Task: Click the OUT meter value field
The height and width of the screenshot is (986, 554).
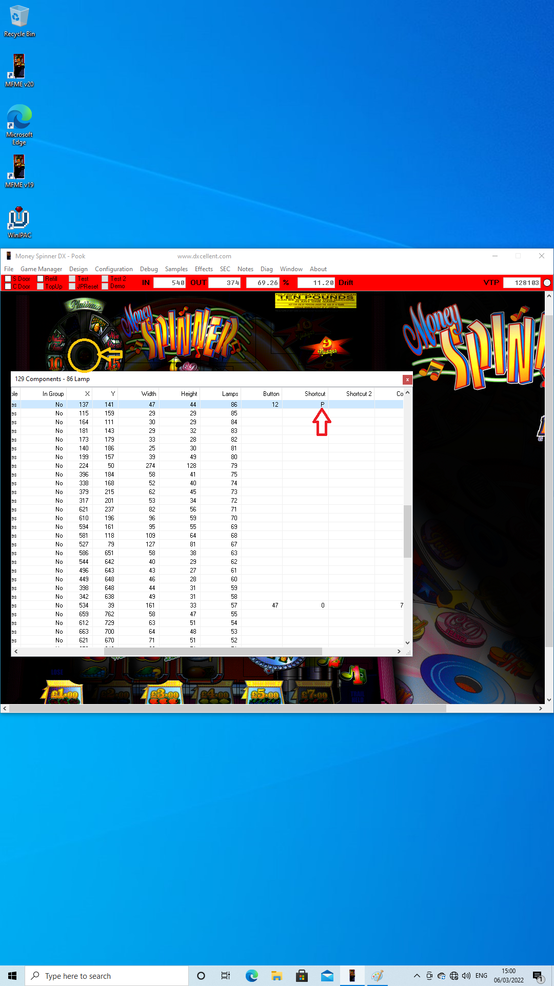Action: click(225, 283)
